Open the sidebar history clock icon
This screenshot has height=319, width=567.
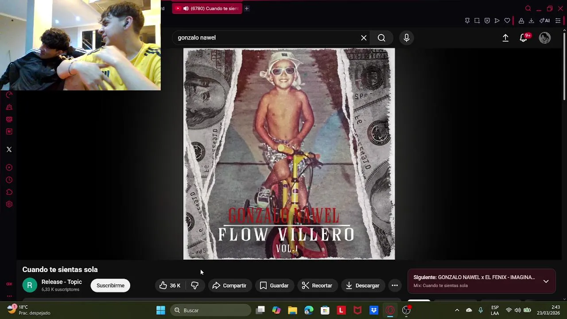(9, 180)
